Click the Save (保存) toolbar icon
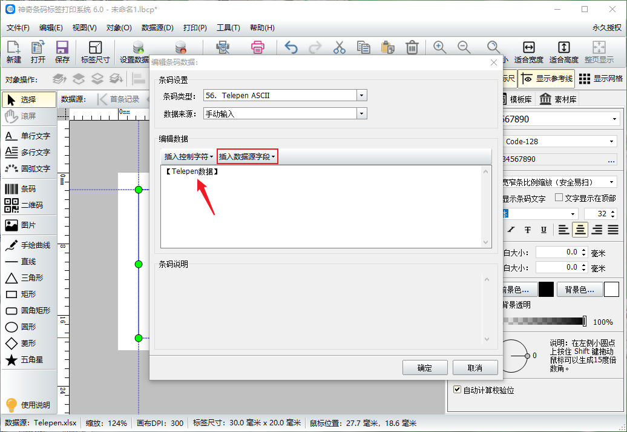 pos(62,52)
